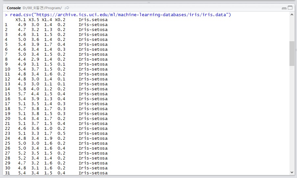Click value 1.0 in row 22
Image resolution: width=297 pixels, height=178 pixels.
(x=48, y=129)
